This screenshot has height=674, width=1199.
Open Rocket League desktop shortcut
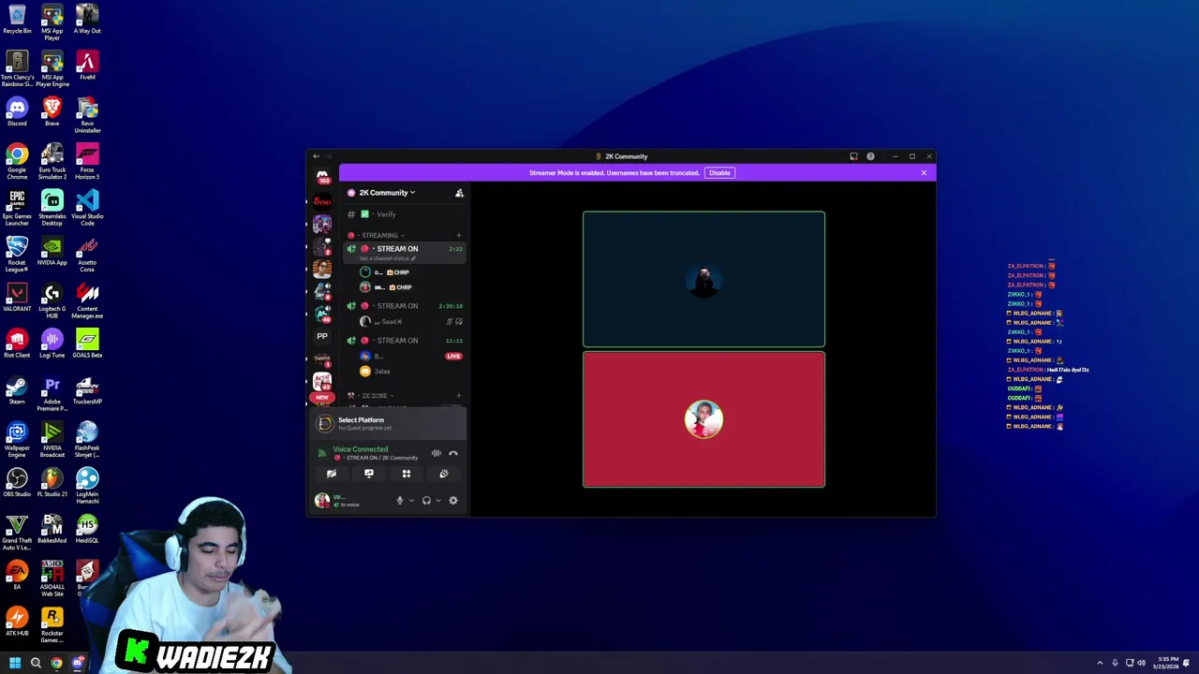coord(17,255)
